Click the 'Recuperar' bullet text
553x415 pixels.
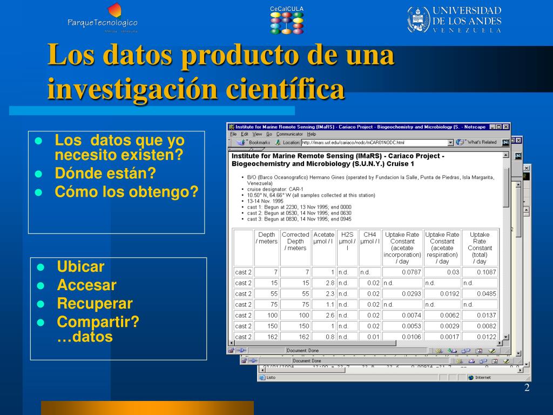(x=95, y=304)
